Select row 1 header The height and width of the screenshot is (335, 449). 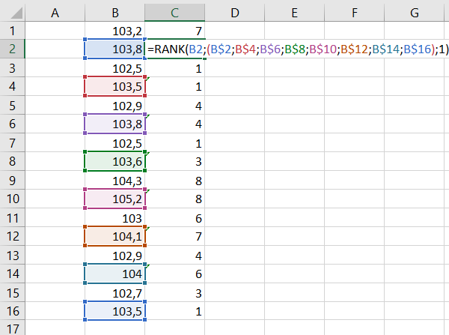click(12, 31)
